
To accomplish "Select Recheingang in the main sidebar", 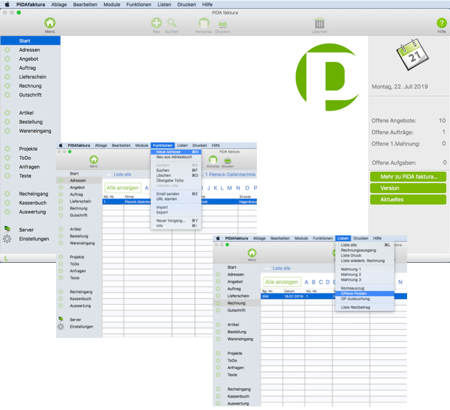I will click(33, 194).
